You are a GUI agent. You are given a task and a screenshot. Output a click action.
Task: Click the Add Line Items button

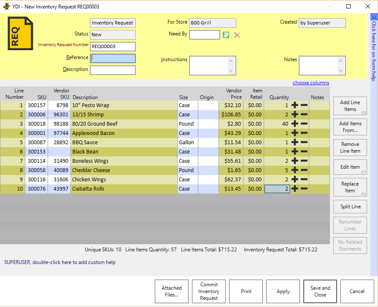[350, 106]
